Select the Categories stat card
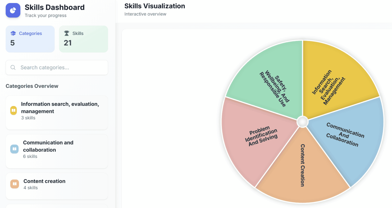This screenshot has width=392, height=208. click(x=30, y=39)
